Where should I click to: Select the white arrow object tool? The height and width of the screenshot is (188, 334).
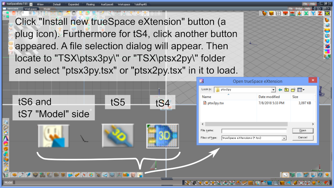click(285, 175)
